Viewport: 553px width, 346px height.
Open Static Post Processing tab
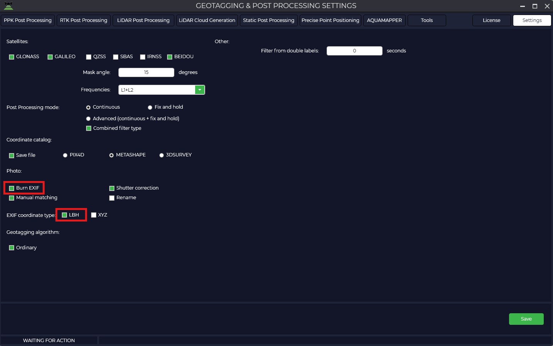269,20
